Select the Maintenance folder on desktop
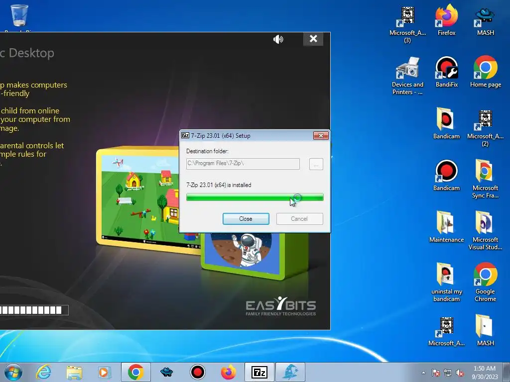 coord(446,227)
